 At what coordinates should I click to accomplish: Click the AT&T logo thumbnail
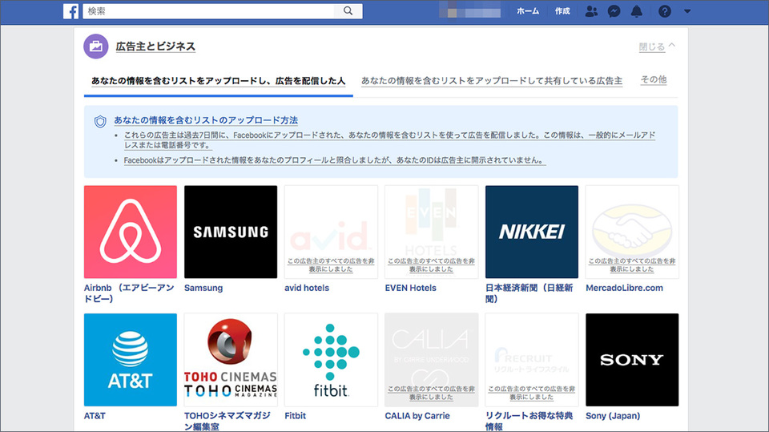tap(131, 360)
